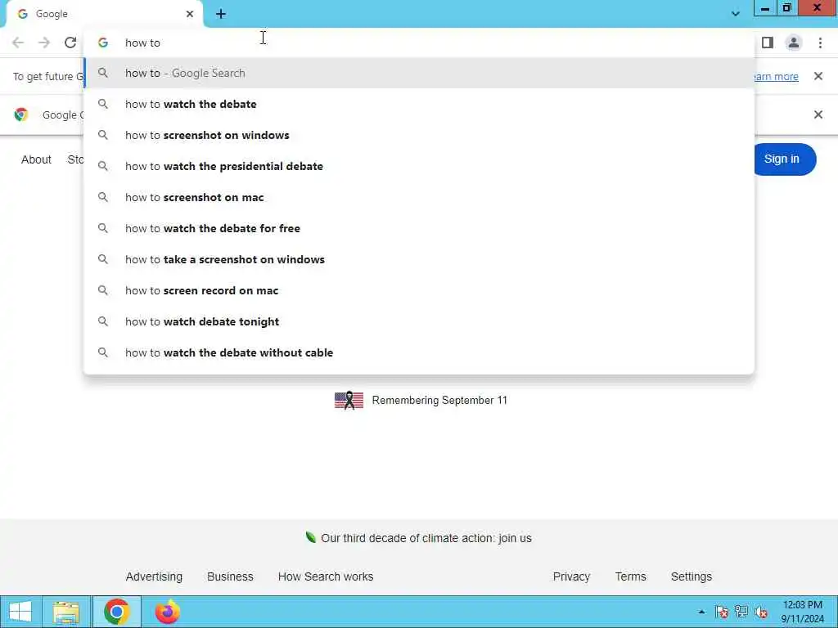Viewport: 838px width, 628px height.
Task: Open the Chrome three-dot menu
Action: tap(820, 43)
